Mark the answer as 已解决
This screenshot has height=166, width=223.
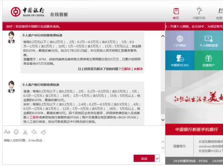126,69
